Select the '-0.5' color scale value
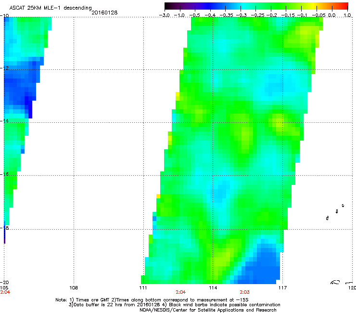356x313 pixels. point(195,15)
